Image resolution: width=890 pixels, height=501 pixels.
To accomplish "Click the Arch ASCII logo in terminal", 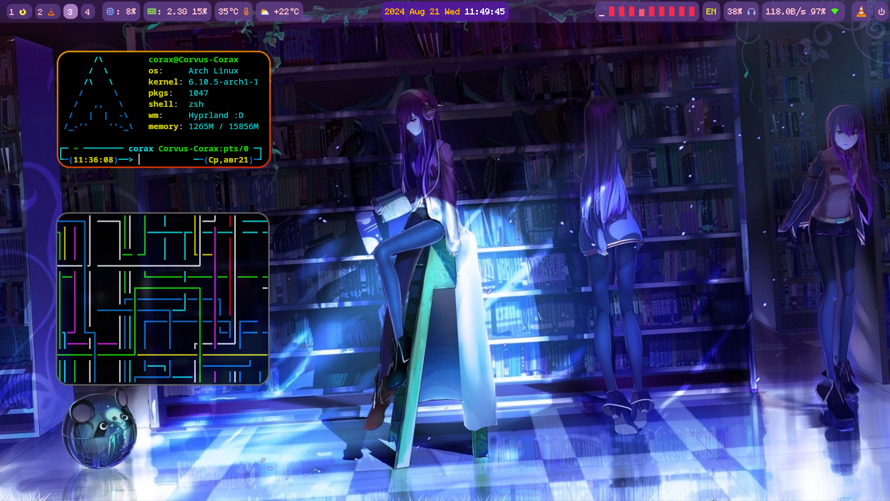I will pyautogui.click(x=98, y=93).
